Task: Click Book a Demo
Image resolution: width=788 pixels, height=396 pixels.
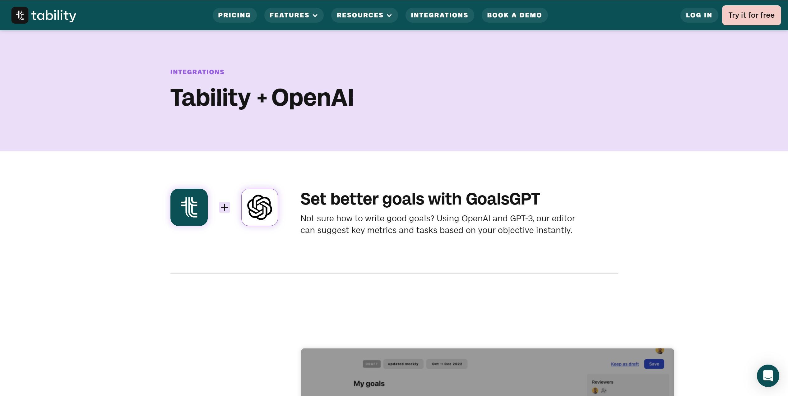Action: pyautogui.click(x=514, y=15)
